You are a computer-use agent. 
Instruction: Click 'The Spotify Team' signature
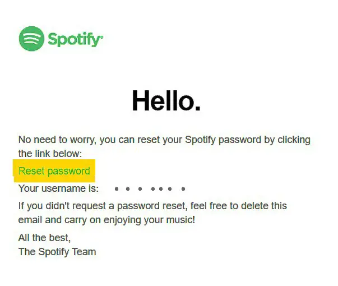(57, 252)
